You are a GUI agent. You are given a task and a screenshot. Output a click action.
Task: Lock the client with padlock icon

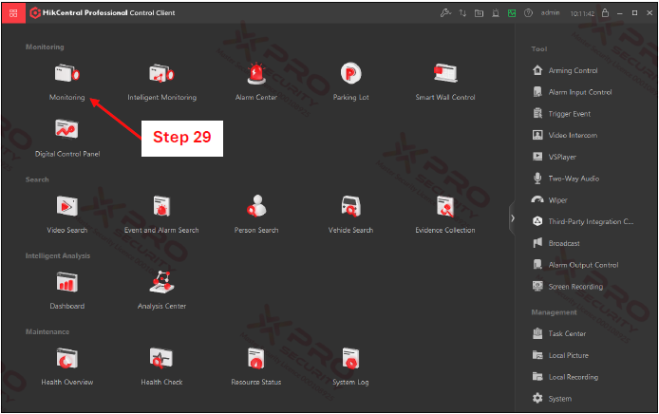(x=605, y=13)
